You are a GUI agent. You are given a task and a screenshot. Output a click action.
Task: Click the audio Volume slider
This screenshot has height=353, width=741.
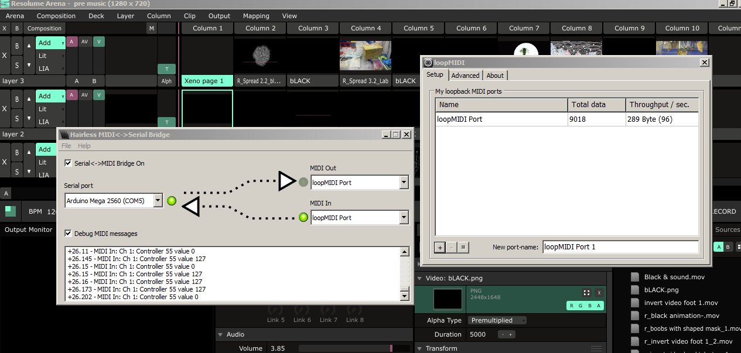346,348
